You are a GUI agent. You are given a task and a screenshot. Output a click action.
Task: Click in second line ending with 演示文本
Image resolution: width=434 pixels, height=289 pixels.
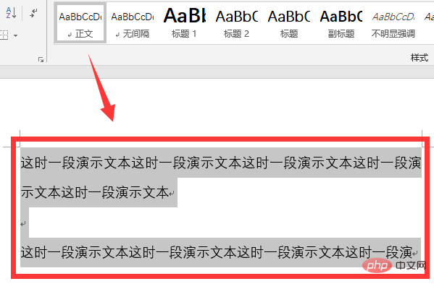(x=99, y=192)
